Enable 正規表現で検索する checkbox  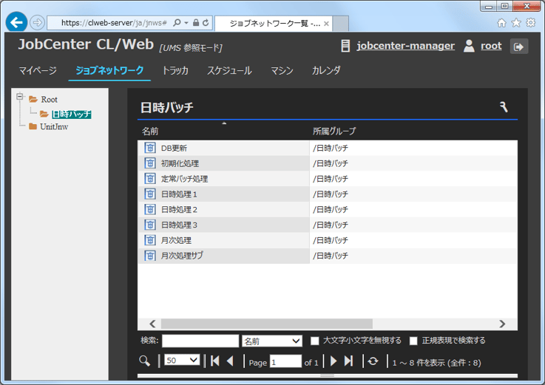pyautogui.click(x=413, y=341)
